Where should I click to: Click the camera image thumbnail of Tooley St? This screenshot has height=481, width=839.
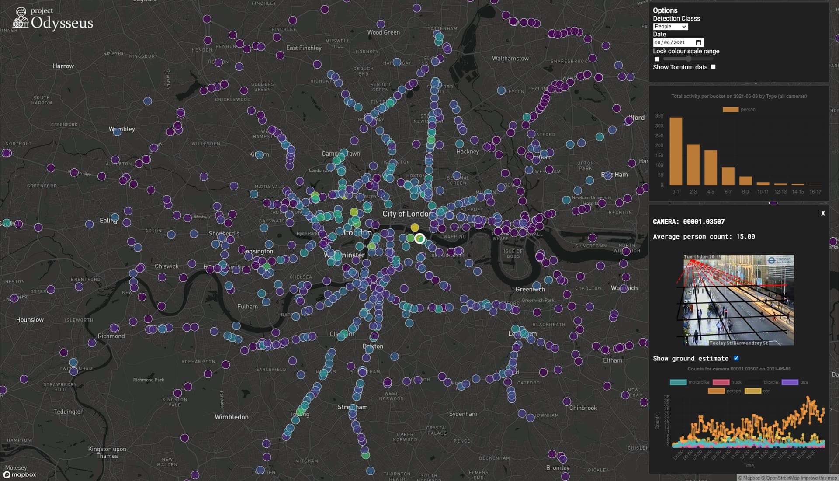[x=739, y=300]
